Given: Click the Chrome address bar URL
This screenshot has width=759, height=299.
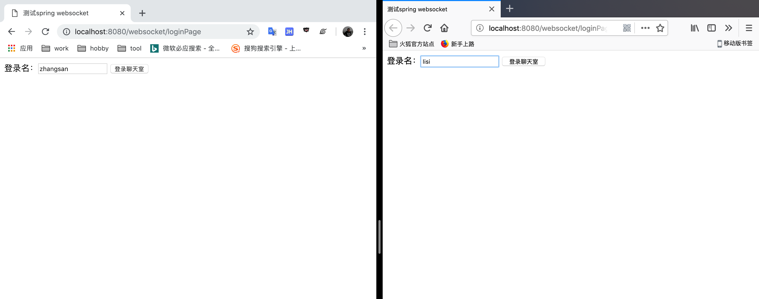Looking at the screenshot, I should click(x=138, y=32).
